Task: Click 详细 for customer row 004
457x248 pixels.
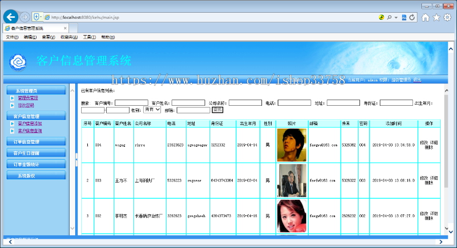Action: pos(434,143)
